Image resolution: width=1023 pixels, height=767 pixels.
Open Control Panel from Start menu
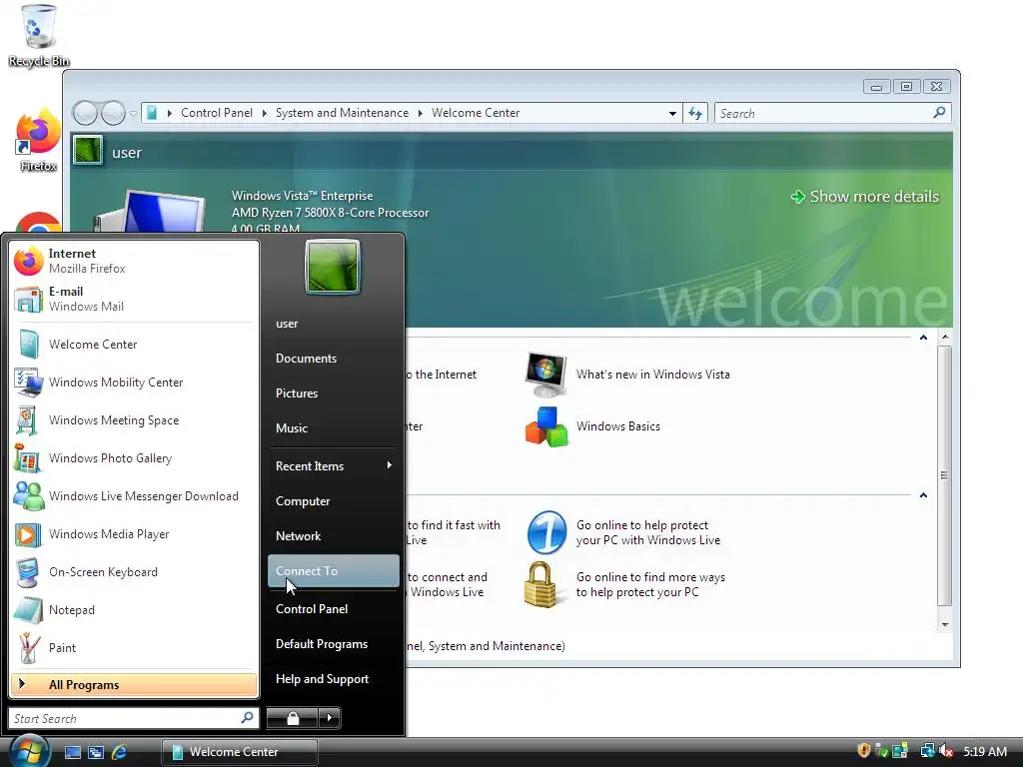(334, 609)
